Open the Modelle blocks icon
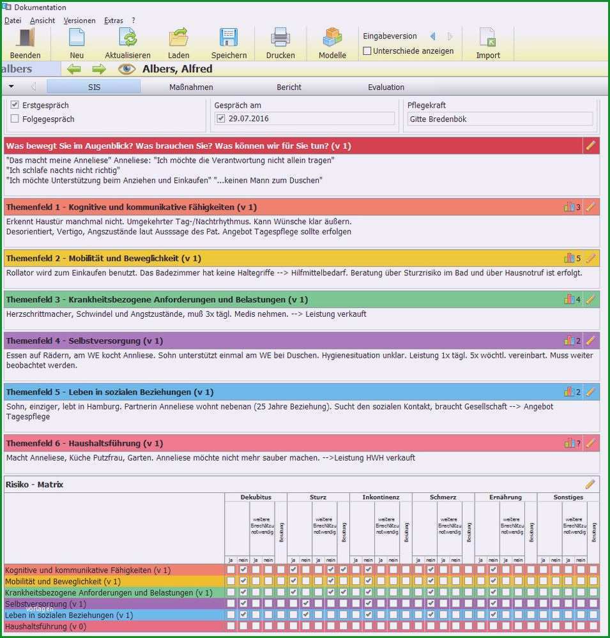 pos(332,38)
